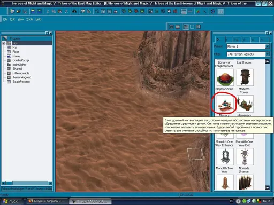Click the language indicator in the system tray

click(231, 201)
